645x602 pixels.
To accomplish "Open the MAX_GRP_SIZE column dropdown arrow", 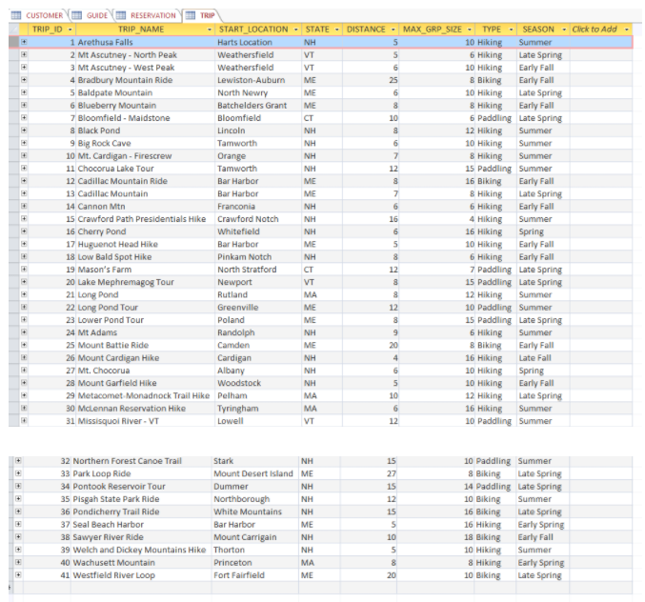I will click(x=470, y=30).
